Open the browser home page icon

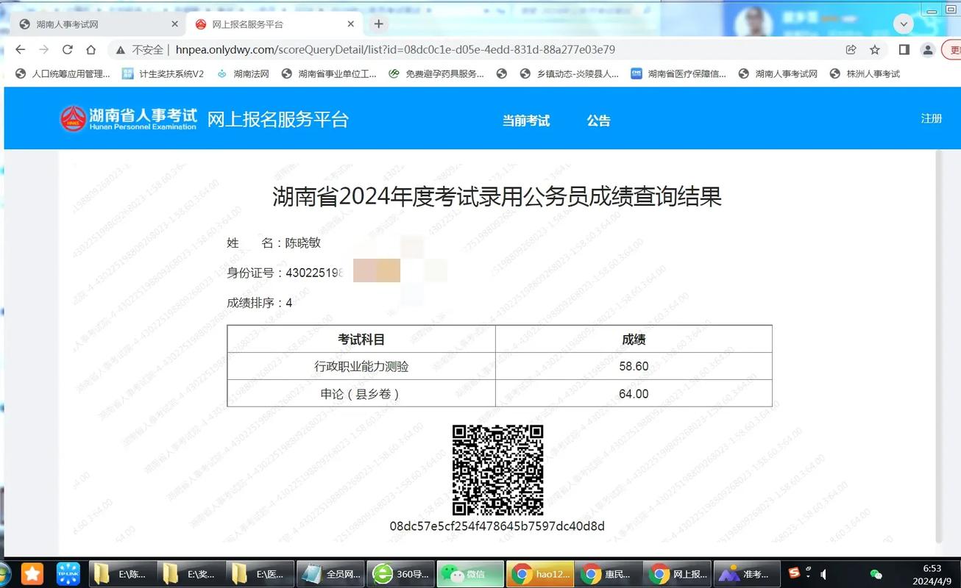(91, 50)
